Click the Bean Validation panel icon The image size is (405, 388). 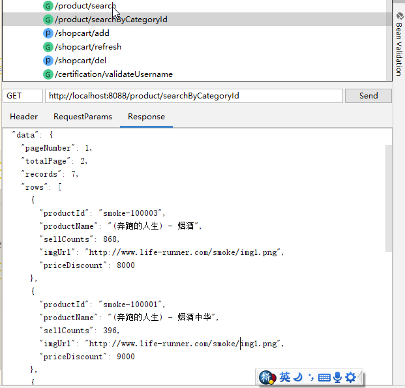click(400, 16)
